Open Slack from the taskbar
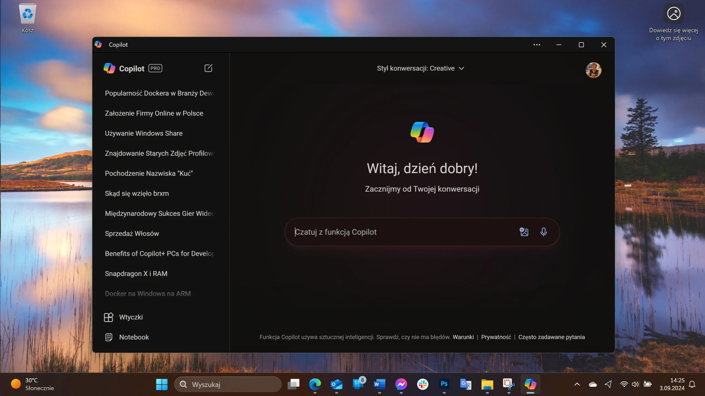 point(423,384)
